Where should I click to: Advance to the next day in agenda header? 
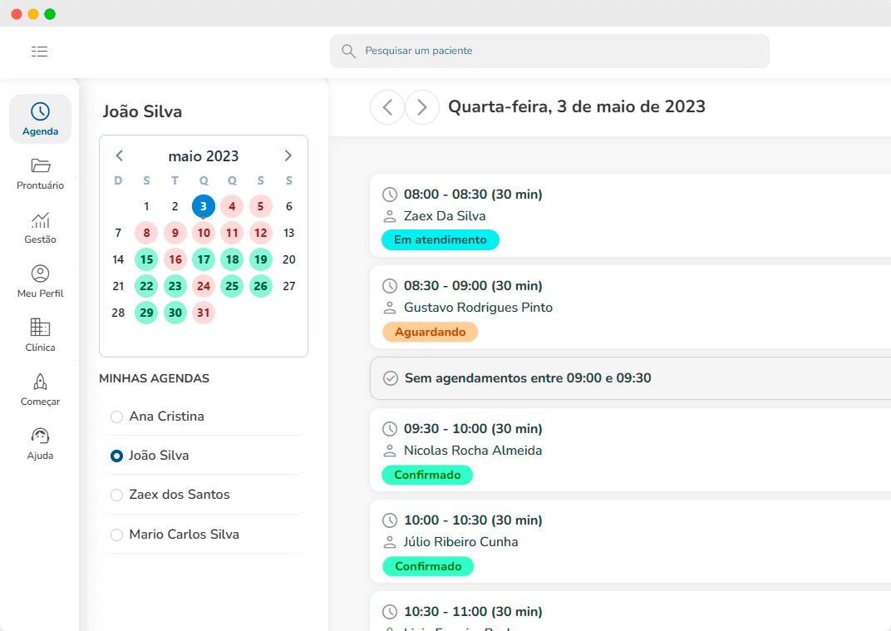pos(422,107)
